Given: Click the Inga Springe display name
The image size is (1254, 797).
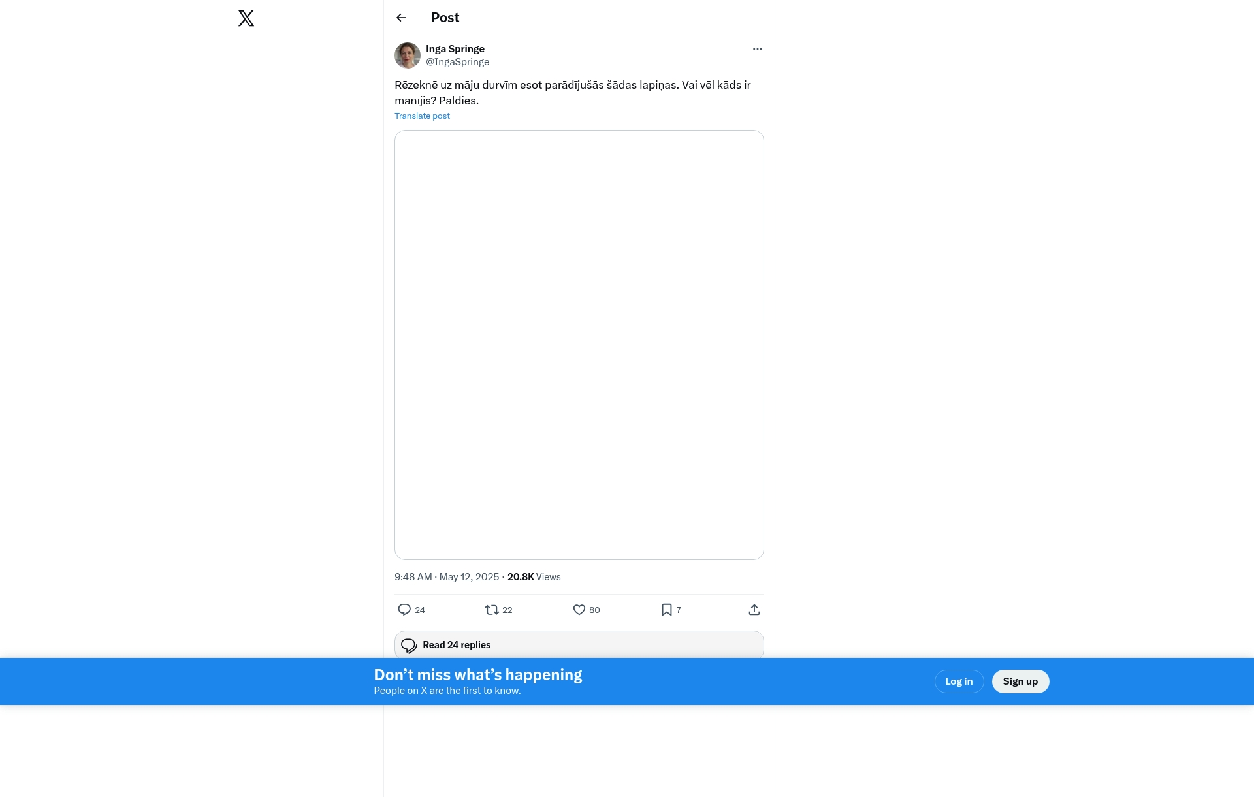Looking at the screenshot, I should click(455, 49).
